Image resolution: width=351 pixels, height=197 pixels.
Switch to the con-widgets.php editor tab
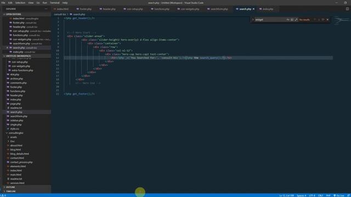tap(188, 9)
